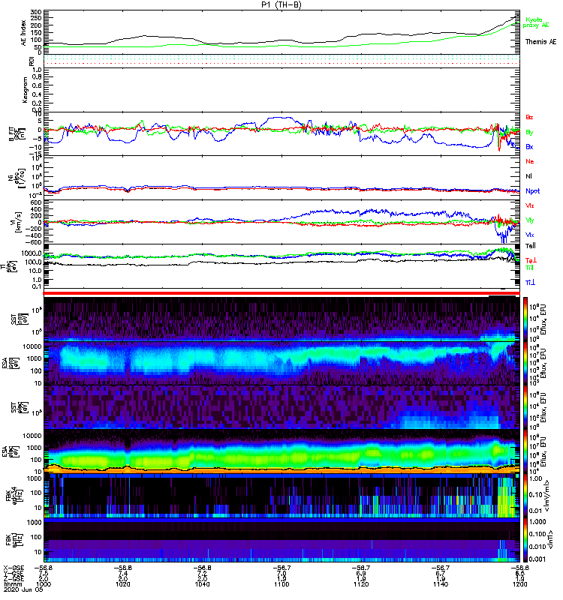Screen dimensions: 563x600
Task: Click the SST electron panel Eflux color bar
Action: 525,407
